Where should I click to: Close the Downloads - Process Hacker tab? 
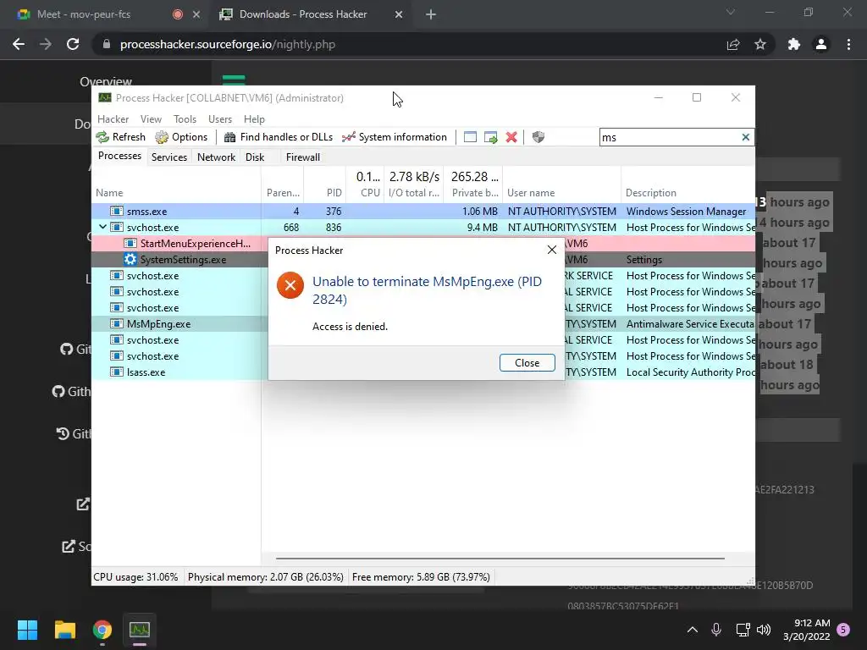tap(399, 14)
